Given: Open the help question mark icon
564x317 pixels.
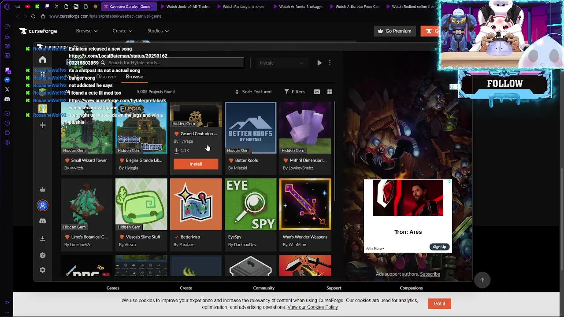Looking at the screenshot, I should pyautogui.click(x=42, y=255).
